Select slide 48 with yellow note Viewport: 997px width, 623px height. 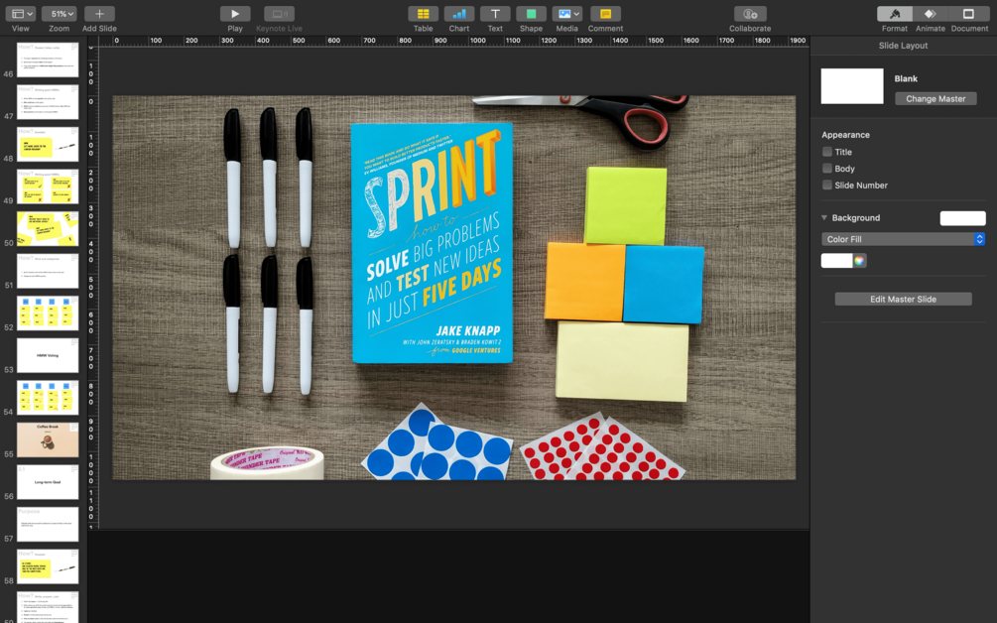click(48, 144)
